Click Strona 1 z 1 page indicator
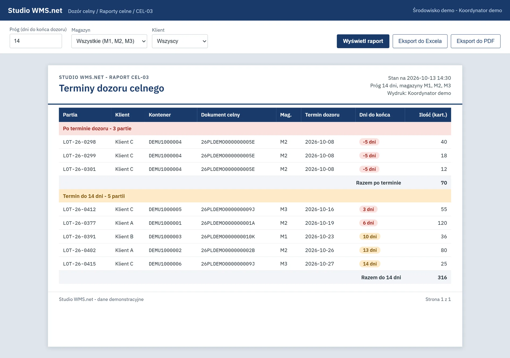 click(x=438, y=299)
